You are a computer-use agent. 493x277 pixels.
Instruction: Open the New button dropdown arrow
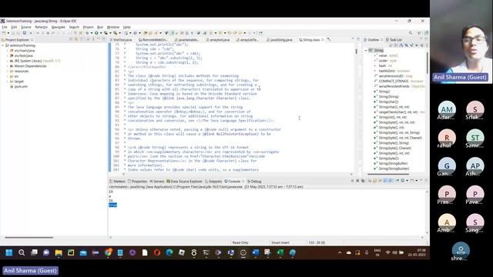tap(8, 33)
